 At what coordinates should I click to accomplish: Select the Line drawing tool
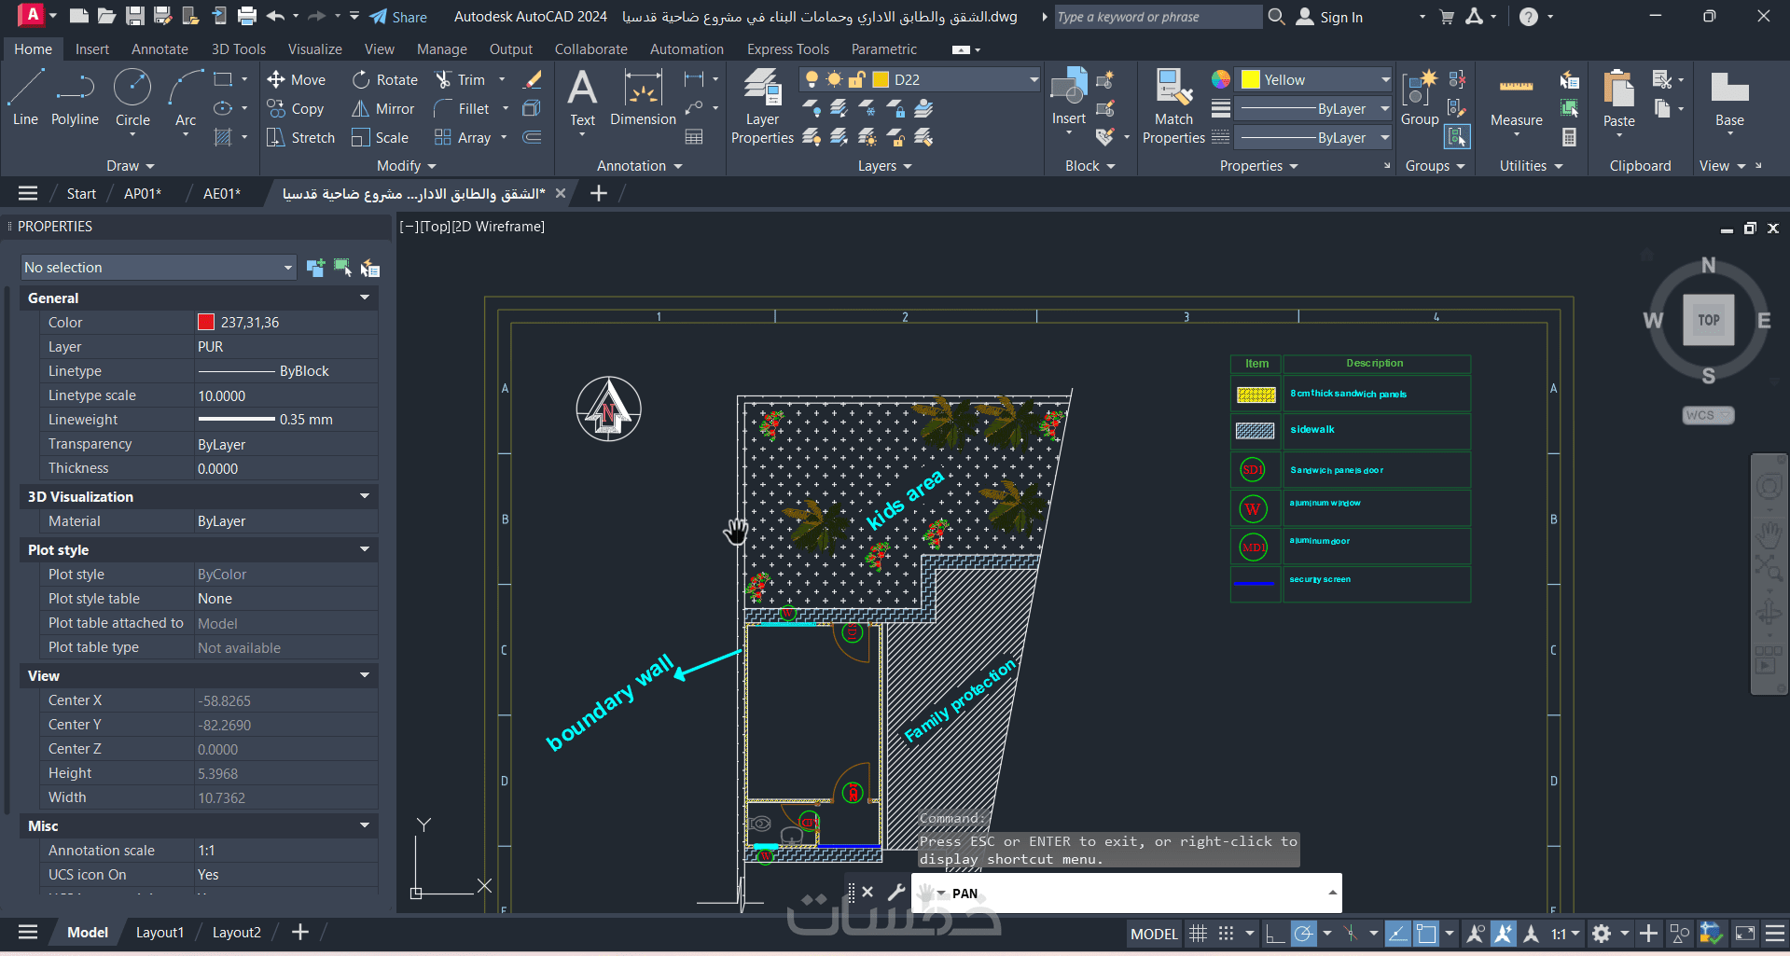pos(25,97)
